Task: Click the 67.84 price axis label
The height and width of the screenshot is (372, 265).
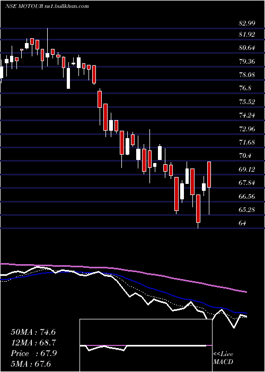Action: pos(247,183)
